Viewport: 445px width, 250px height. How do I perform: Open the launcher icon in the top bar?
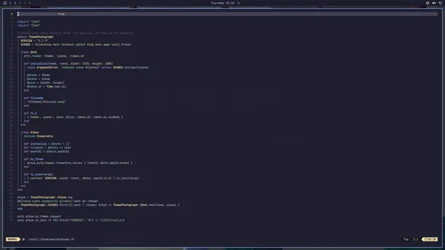5,3
